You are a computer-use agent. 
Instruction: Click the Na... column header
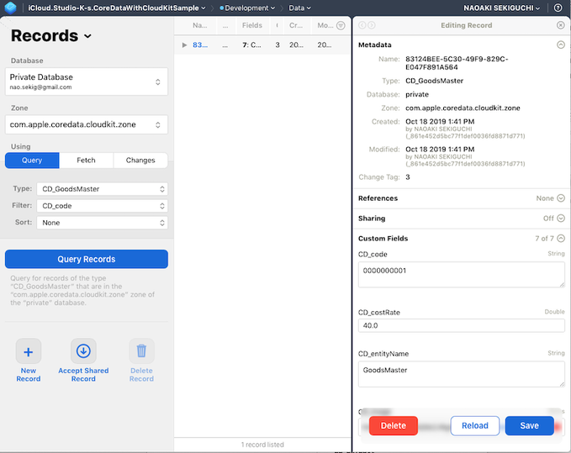click(x=200, y=25)
